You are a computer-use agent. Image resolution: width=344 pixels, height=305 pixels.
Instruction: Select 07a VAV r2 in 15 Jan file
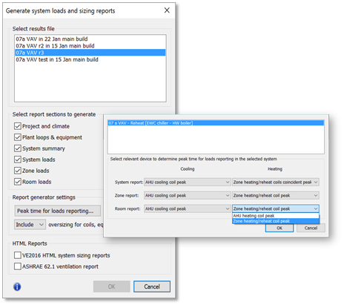click(x=90, y=46)
